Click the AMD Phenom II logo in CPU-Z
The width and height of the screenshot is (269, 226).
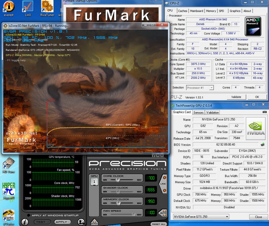click(x=253, y=26)
